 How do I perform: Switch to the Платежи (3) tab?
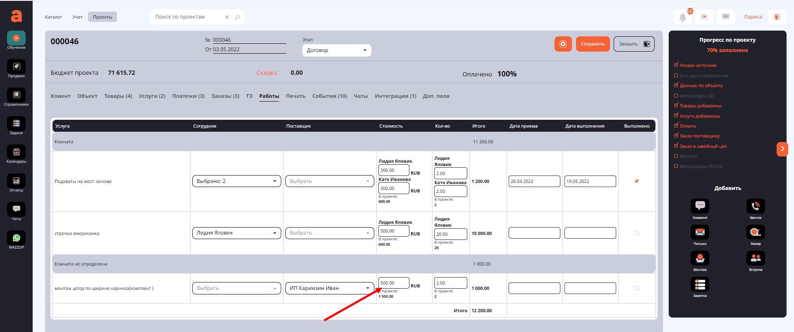coord(188,96)
